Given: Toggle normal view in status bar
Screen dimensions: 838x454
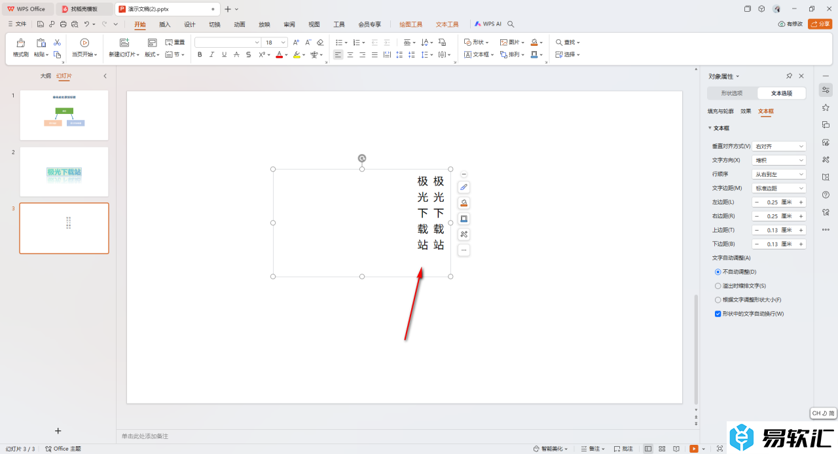Looking at the screenshot, I should point(648,449).
